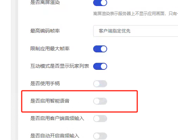Click empty space right of 智能语音 toggle

click(122, 101)
